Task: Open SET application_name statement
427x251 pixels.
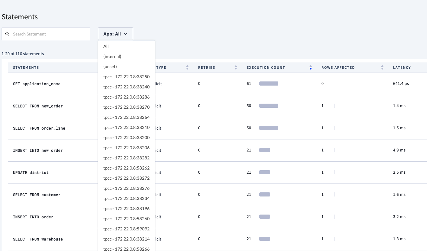Action: coord(37,84)
